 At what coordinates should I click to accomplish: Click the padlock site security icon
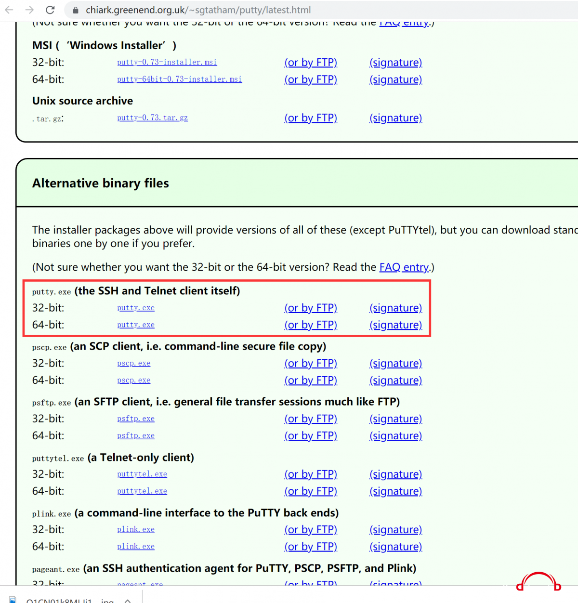point(76,10)
